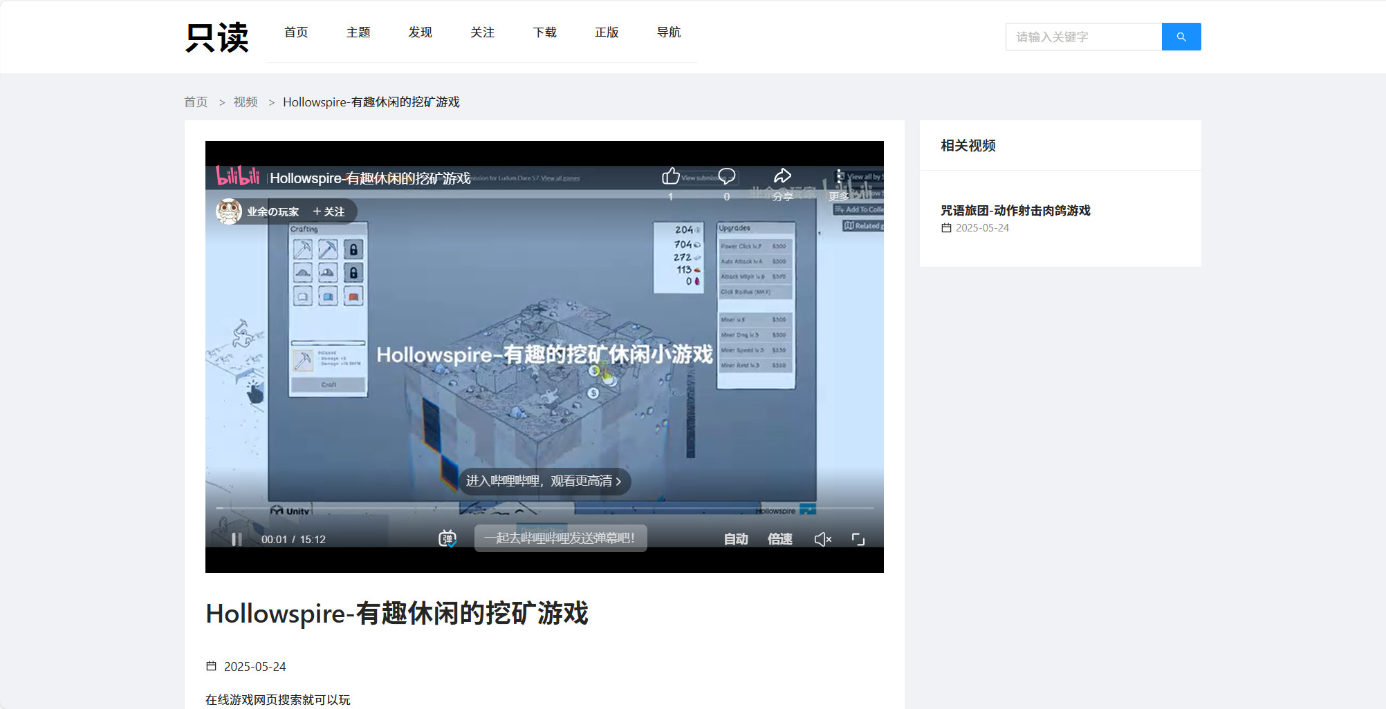Screen dimensions: 1386x709
Task: Click the 只读 site logo
Action: pos(216,37)
